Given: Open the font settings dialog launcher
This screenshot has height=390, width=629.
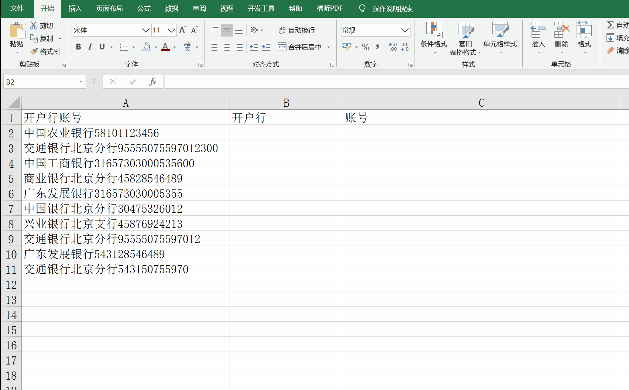Looking at the screenshot, I should click(x=200, y=65).
